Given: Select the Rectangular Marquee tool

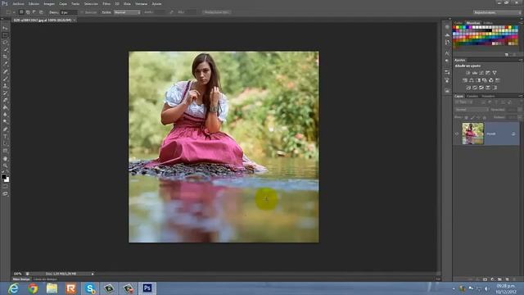Looking at the screenshot, I should 5,35.
